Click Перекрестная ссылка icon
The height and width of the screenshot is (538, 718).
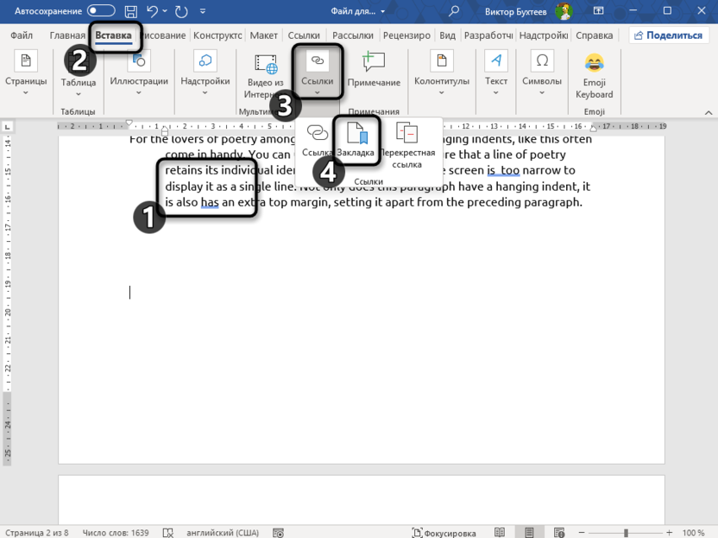click(406, 142)
